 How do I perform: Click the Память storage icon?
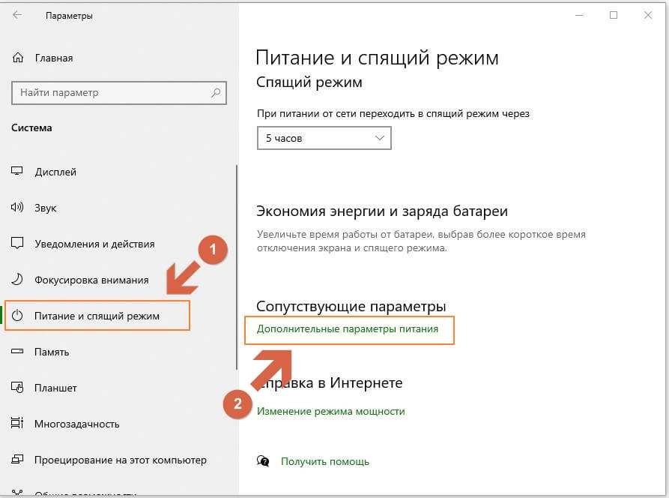(x=17, y=352)
